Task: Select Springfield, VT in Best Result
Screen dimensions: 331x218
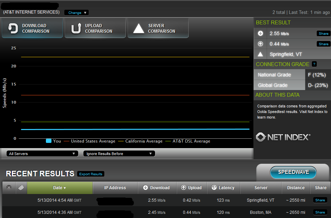Action: (286, 55)
